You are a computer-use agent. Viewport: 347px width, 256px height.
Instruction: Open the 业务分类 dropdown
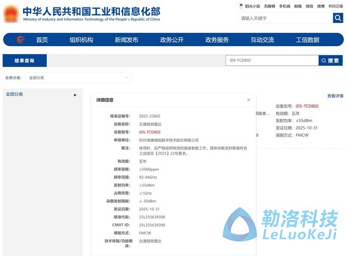click(79, 77)
